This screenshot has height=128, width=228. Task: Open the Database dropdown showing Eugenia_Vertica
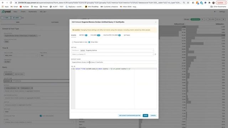(113, 50)
